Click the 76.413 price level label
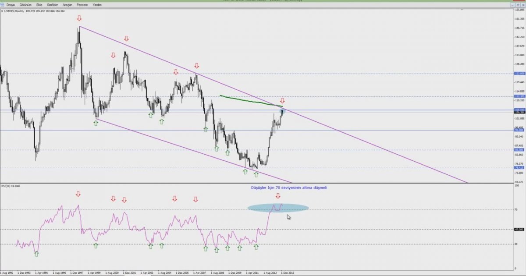 pyautogui.click(x=519, y=168)
